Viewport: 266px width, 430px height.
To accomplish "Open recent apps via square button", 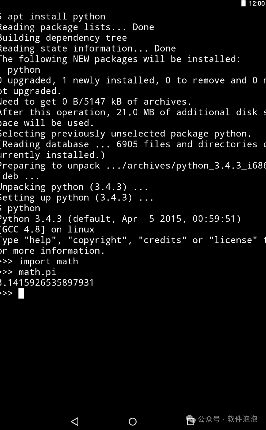I will (191, 421).
